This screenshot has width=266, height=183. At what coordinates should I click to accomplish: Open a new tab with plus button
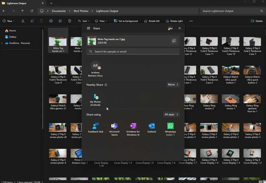click(x=51, y=3)
